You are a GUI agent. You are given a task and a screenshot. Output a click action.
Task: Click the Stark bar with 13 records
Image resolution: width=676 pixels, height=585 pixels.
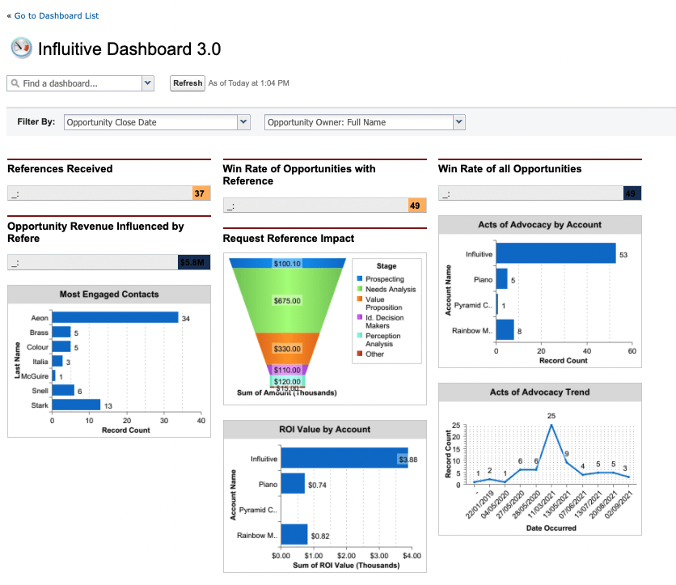pyautogui.click(x=76, y=405)
